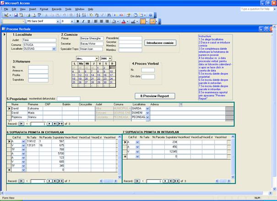277x201 pixels.
Task: Click the Introducere comisie button
Action: coord(160,42)
